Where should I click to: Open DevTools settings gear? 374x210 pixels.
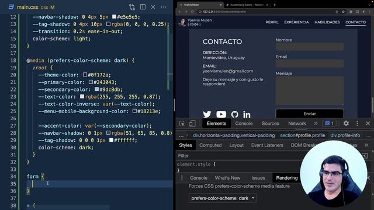point(346,123)
